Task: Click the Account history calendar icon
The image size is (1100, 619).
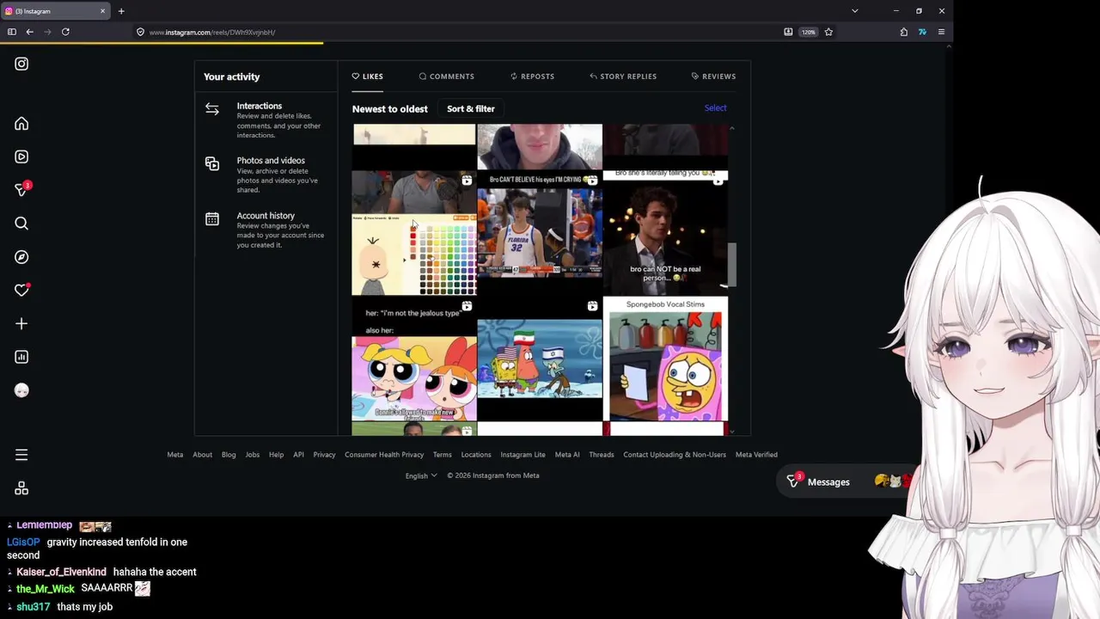Action: 212,218
